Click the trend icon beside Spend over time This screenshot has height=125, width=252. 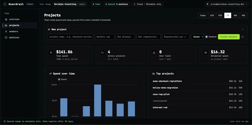click(50, 74)
